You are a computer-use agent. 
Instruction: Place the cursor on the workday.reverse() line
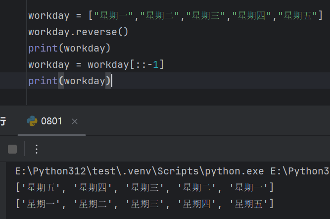(x=78, y=32)
